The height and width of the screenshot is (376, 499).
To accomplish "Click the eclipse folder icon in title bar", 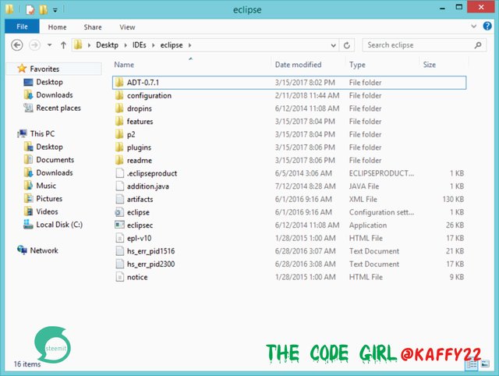I will (x=9, y=9).
